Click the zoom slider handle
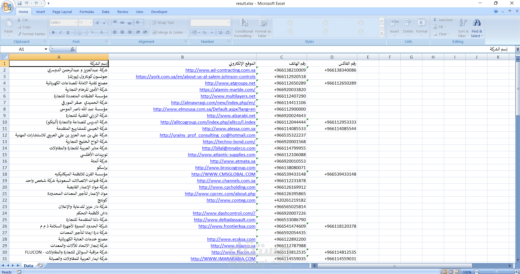Image resolution: width=520 pixels, height=274 pixels. [496, 272]
